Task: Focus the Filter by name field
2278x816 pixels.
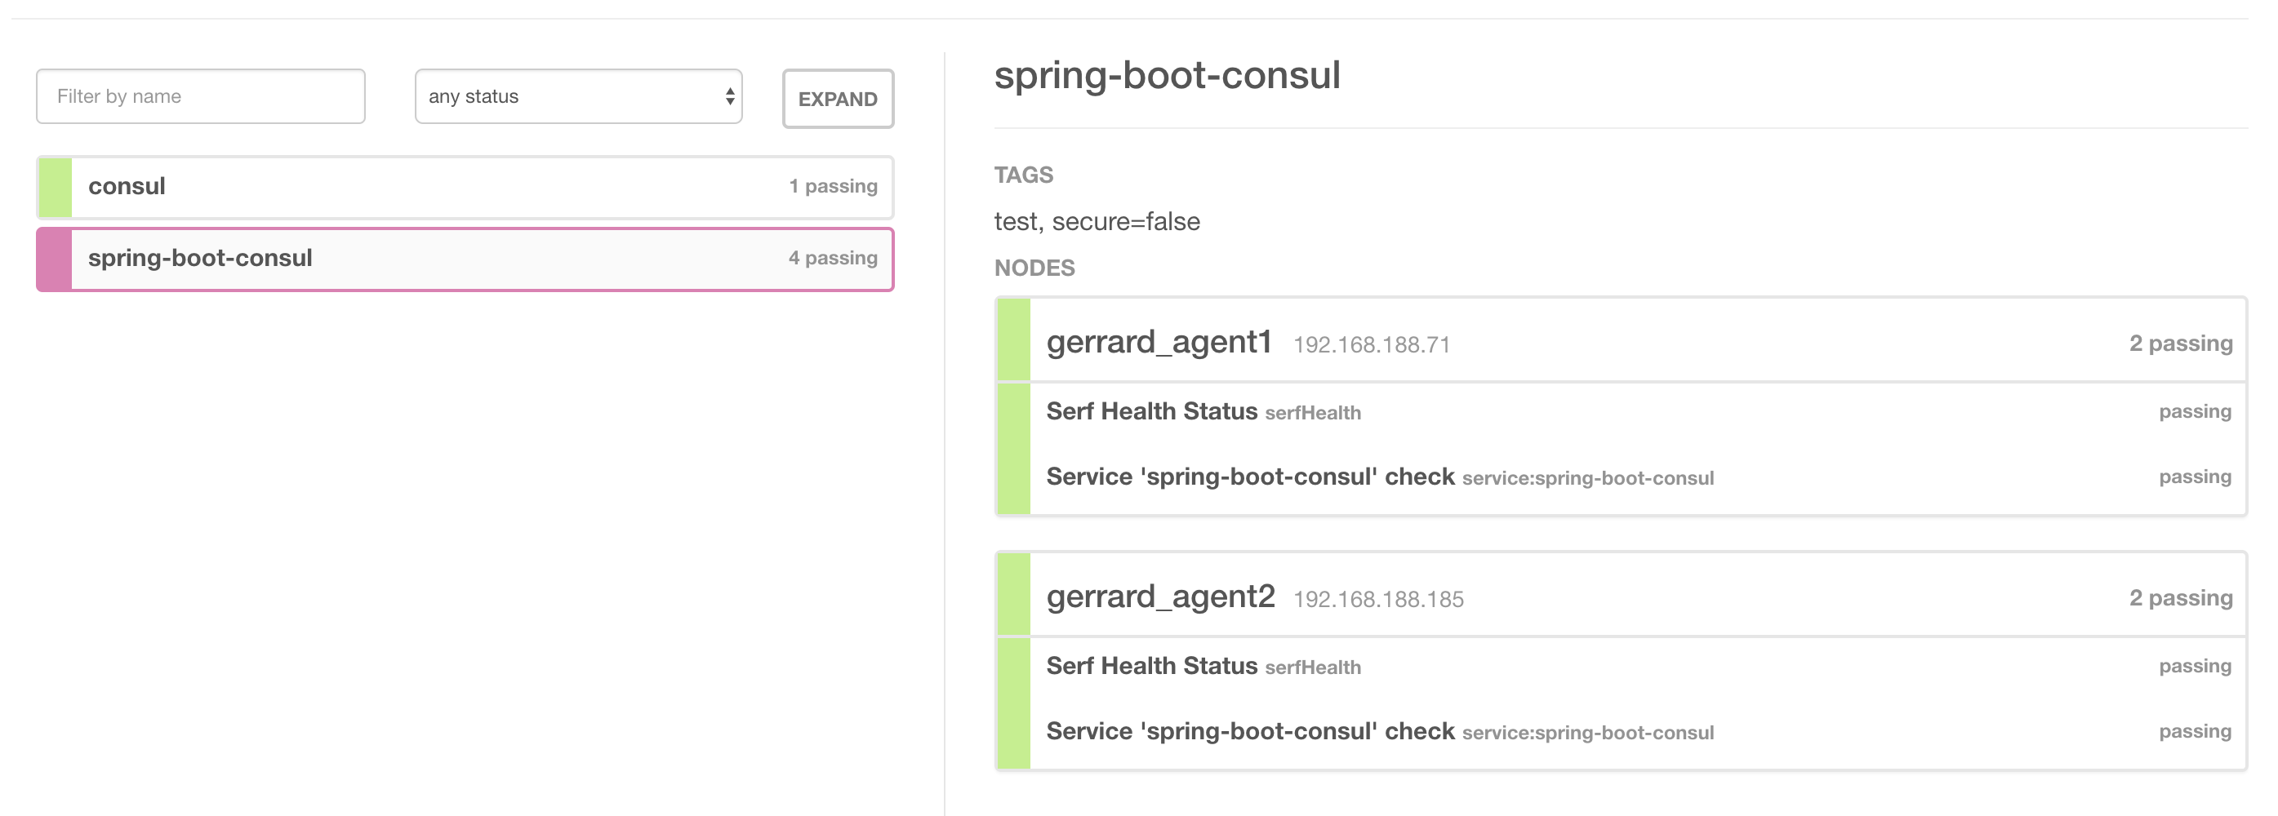Action: (x=201, y=96)
